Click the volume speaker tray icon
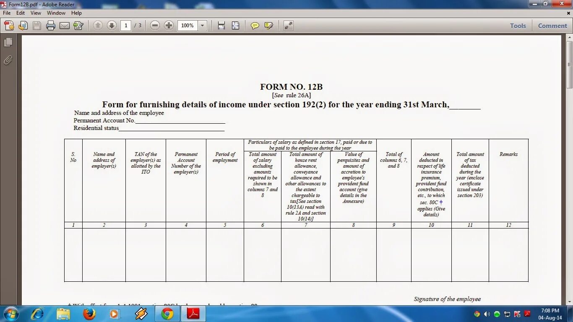Screen dimensions: 573x322 tap(487, 314)
